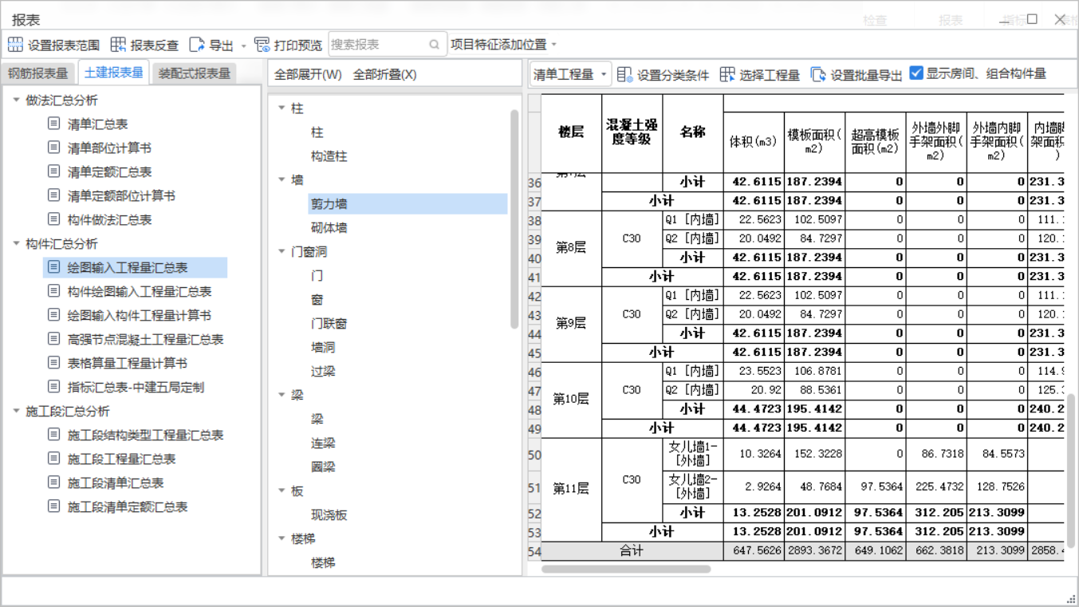1079x607 pixels.
Task: Click 打印预览 label
Action: point(298,45)
